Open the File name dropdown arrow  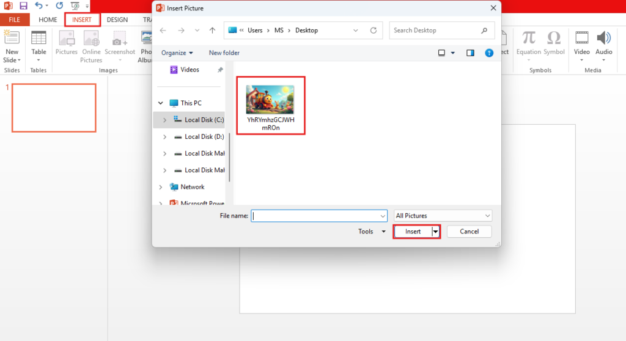click(383, 216)
